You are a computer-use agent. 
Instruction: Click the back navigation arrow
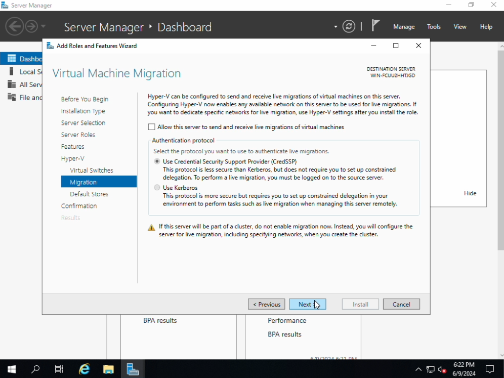15,26
